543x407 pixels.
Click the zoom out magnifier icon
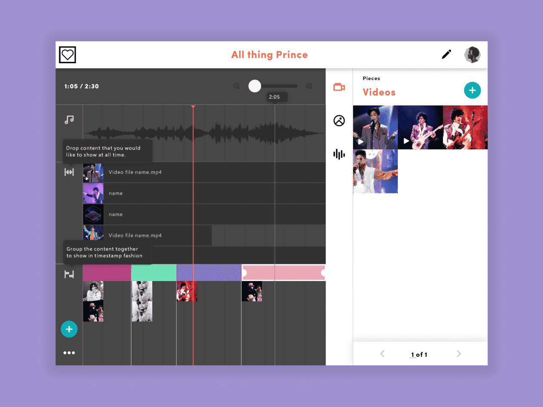pyautogui.click(x=237, y=86)
